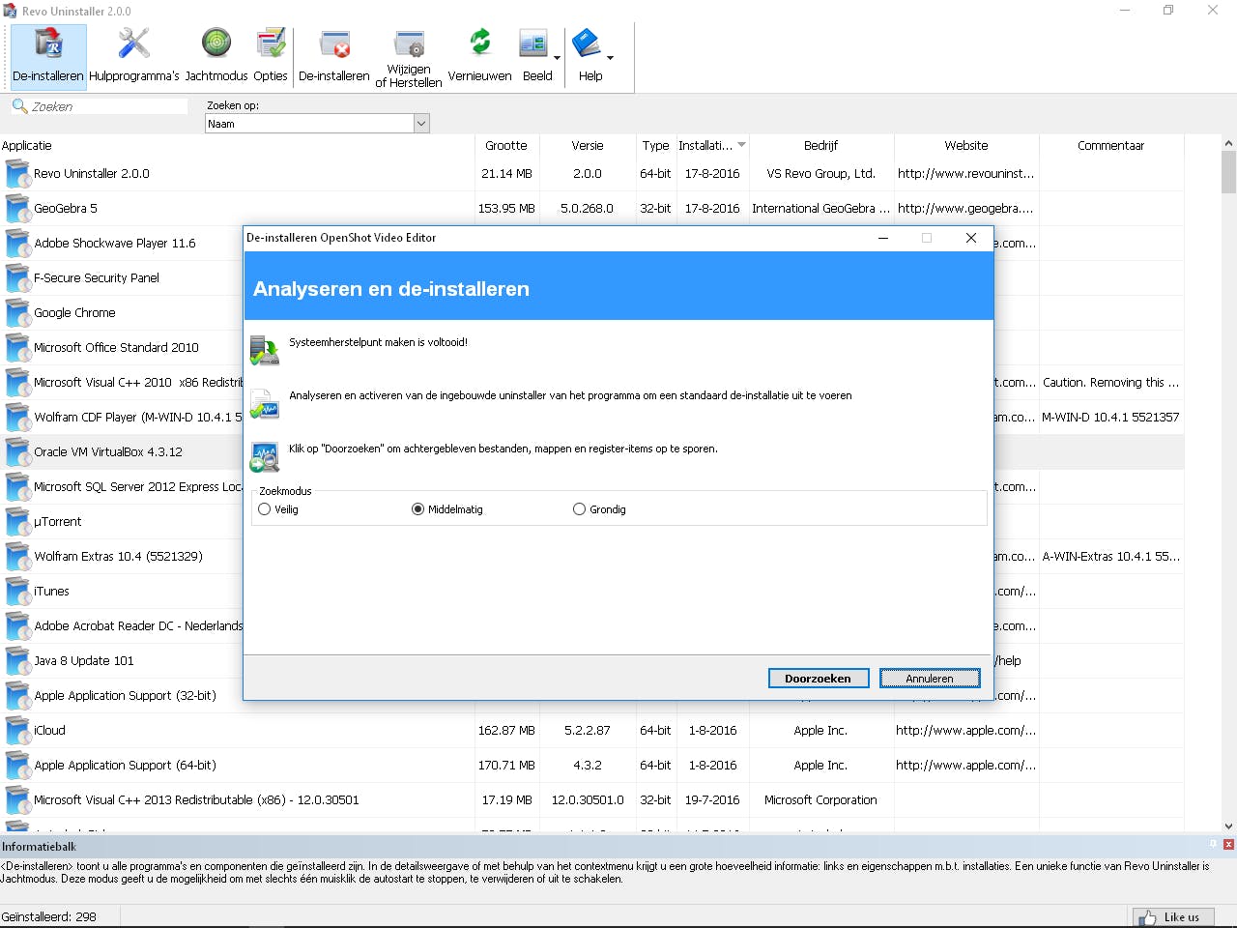Expand the Beeld dropdown arrow
Viewport: 1237px width, 928px height.
coord(557,58)
